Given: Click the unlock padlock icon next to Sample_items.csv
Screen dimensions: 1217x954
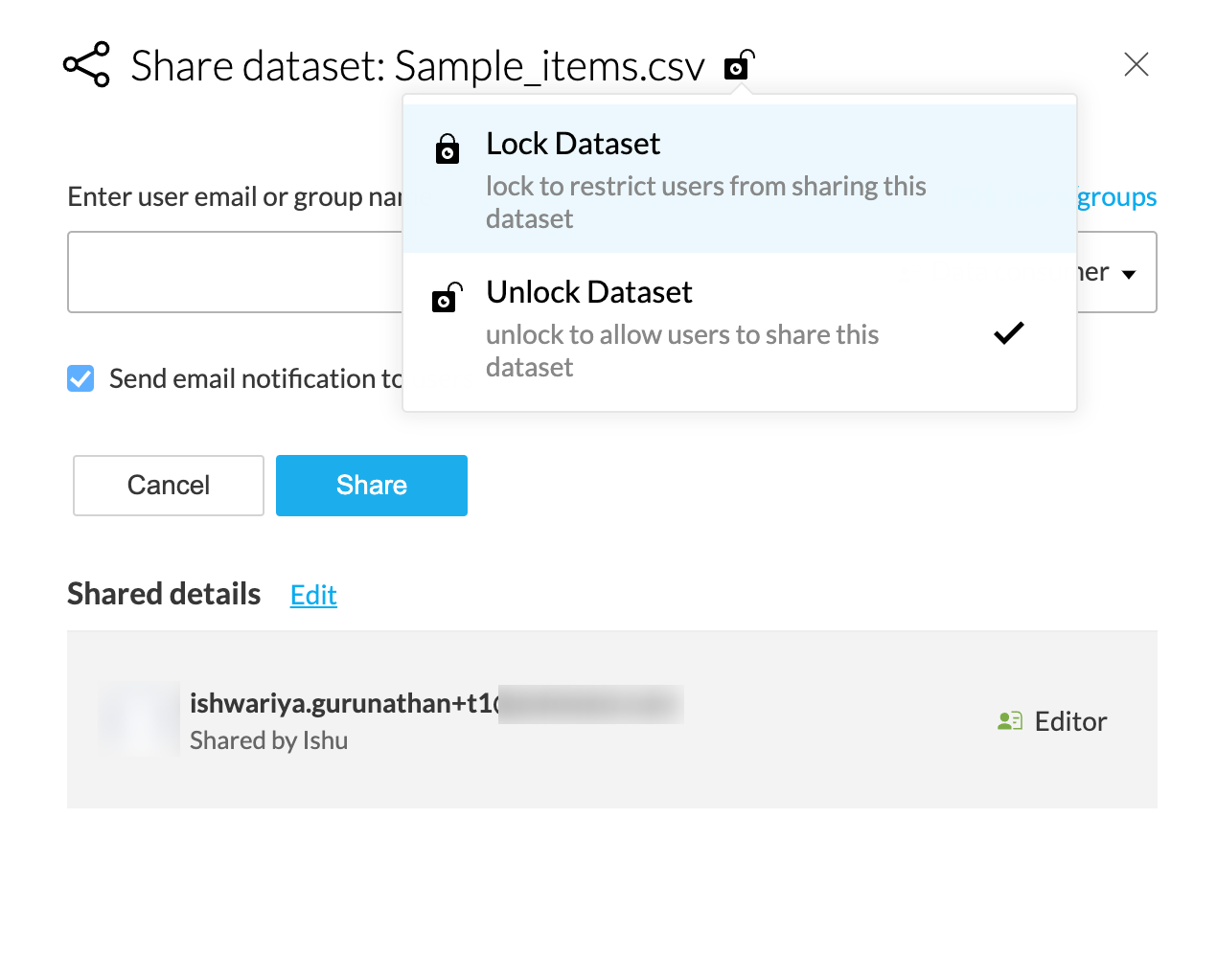Looking at the screenshot, I should [x=739, y=65].
